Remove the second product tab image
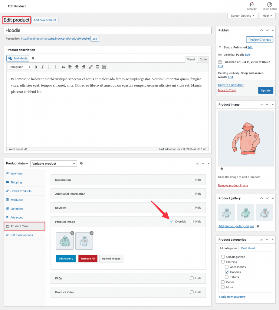279x310 pixels. coord(91,233)
